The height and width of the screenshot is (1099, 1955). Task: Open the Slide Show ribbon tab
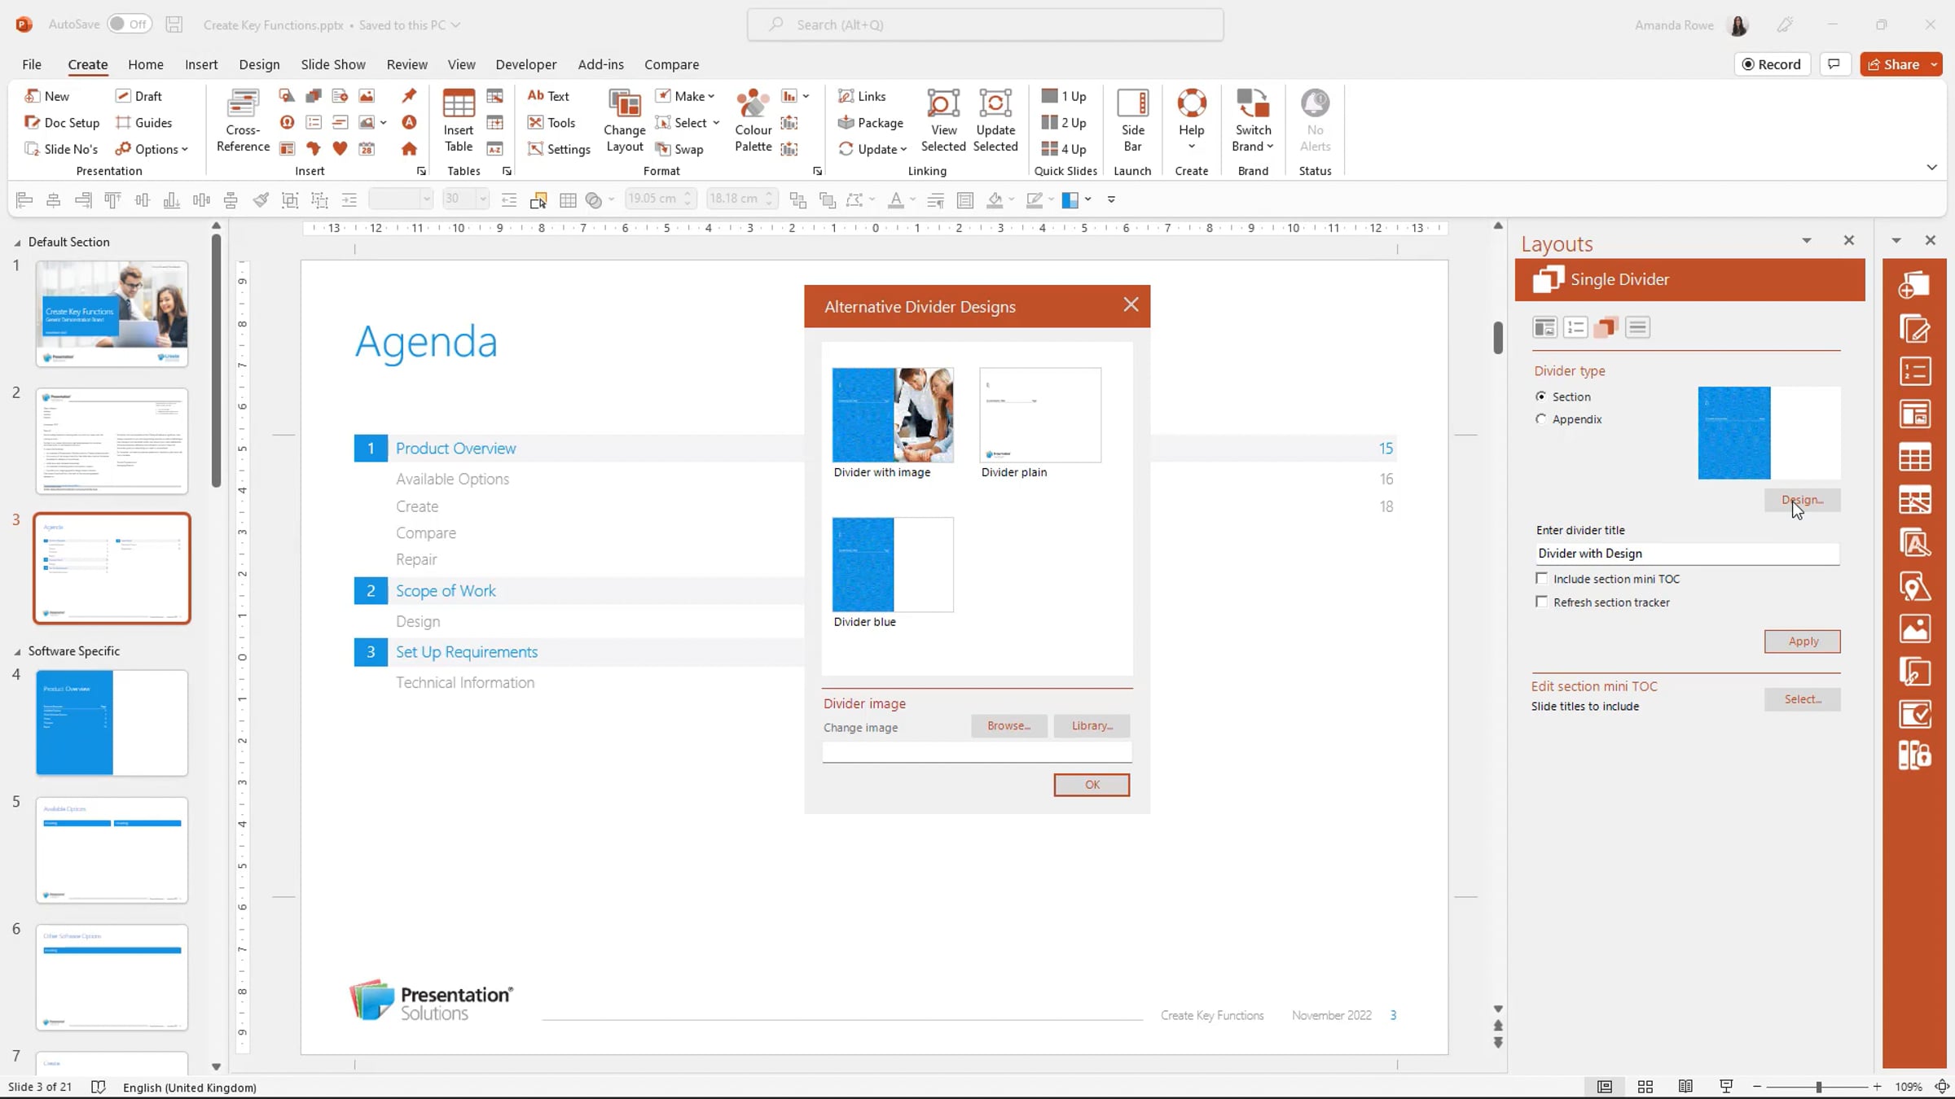[x=332, y=64]
